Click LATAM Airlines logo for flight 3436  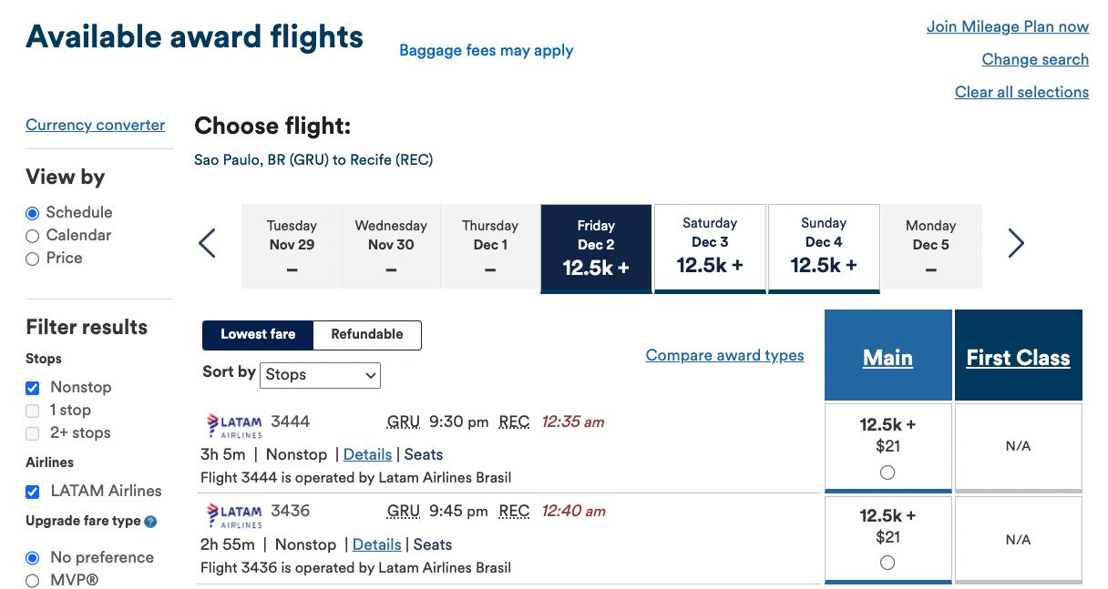point(234,515)
